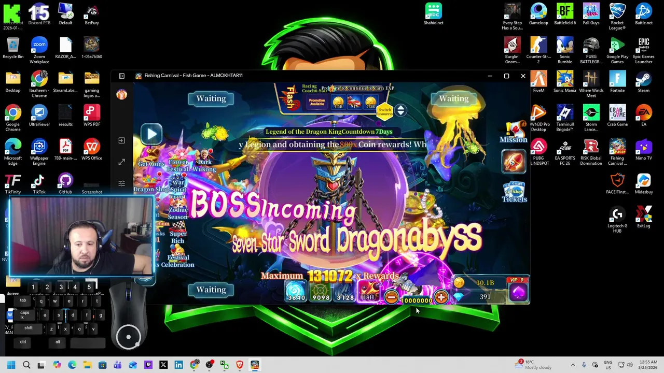This screenshot has height=373, width=664.
Task: Open the sliders settings icon in sidebar
Action: [121, 183]
